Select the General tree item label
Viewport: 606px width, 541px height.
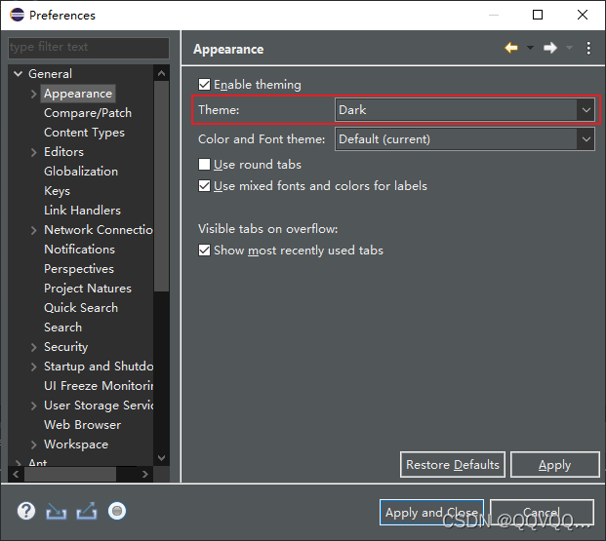[x=50, y=74]
